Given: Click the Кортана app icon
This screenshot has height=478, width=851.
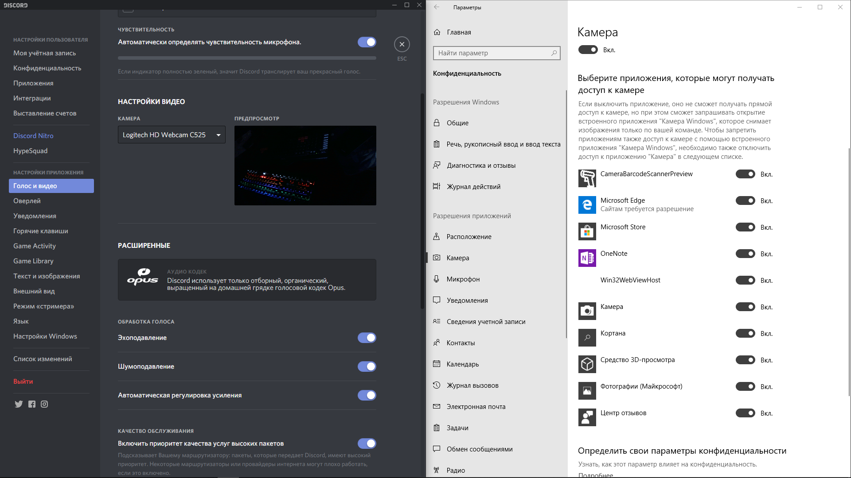Looking at the screenshot, I should coord(587,338).
